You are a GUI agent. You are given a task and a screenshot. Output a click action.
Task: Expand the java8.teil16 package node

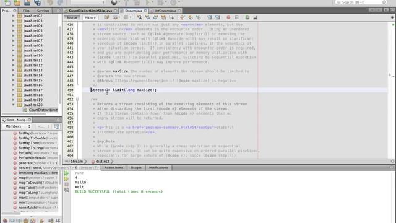(13, 85)
